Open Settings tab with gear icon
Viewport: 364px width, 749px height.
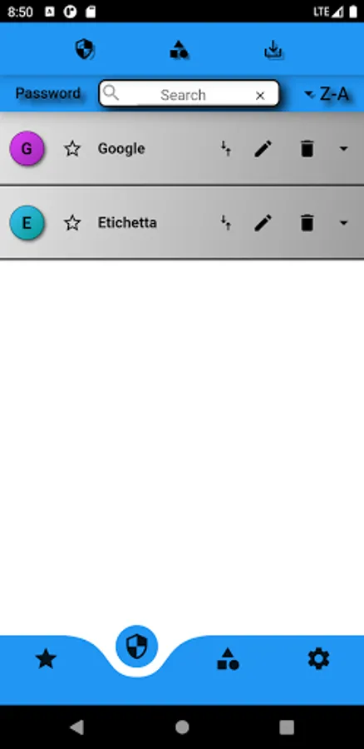point(318,659)
